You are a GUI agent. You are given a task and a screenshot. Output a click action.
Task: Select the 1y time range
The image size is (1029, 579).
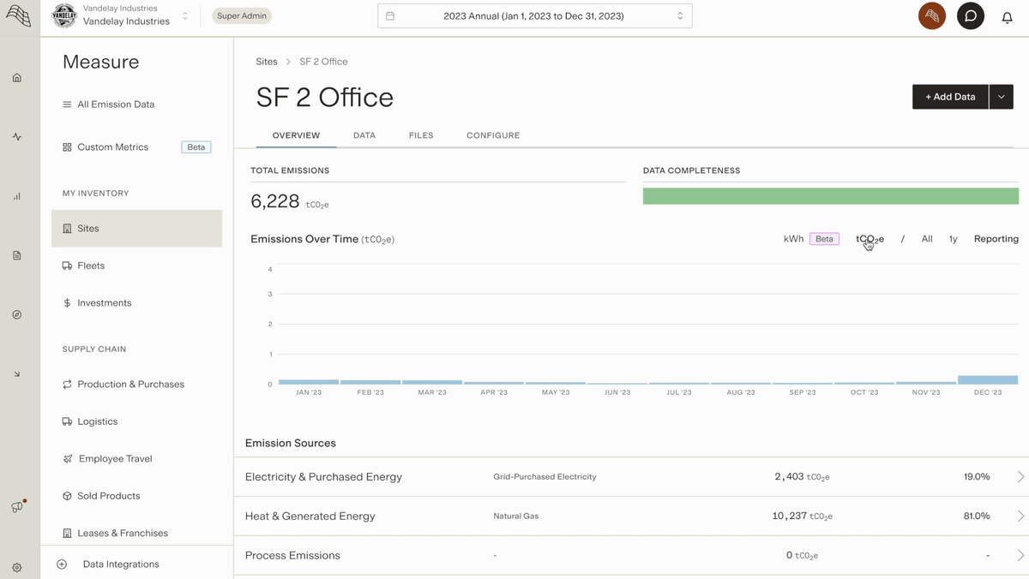pos(953,239)
